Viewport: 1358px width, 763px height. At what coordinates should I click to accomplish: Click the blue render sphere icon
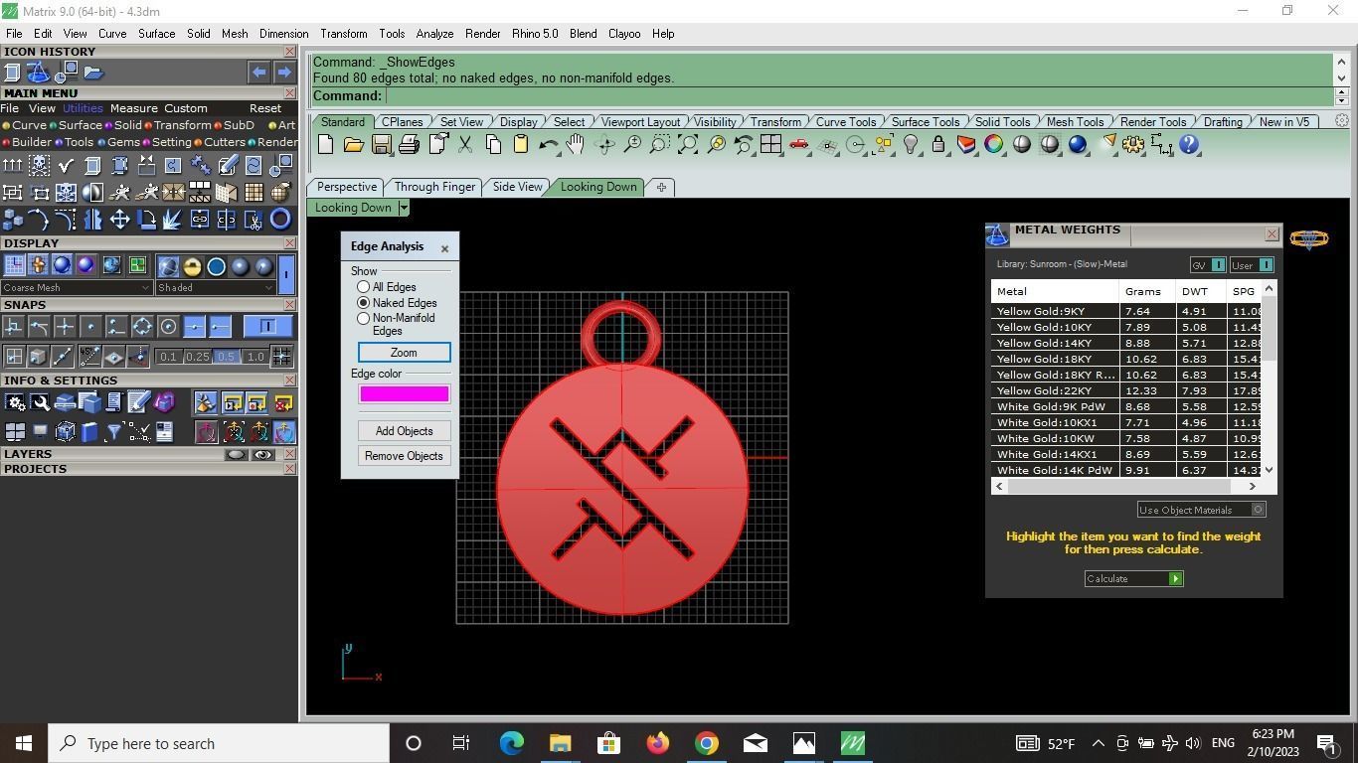pyautogui.click(x=1077, y=145)
